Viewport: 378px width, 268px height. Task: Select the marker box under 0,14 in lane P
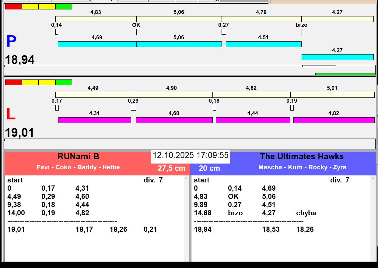(57, 32)
